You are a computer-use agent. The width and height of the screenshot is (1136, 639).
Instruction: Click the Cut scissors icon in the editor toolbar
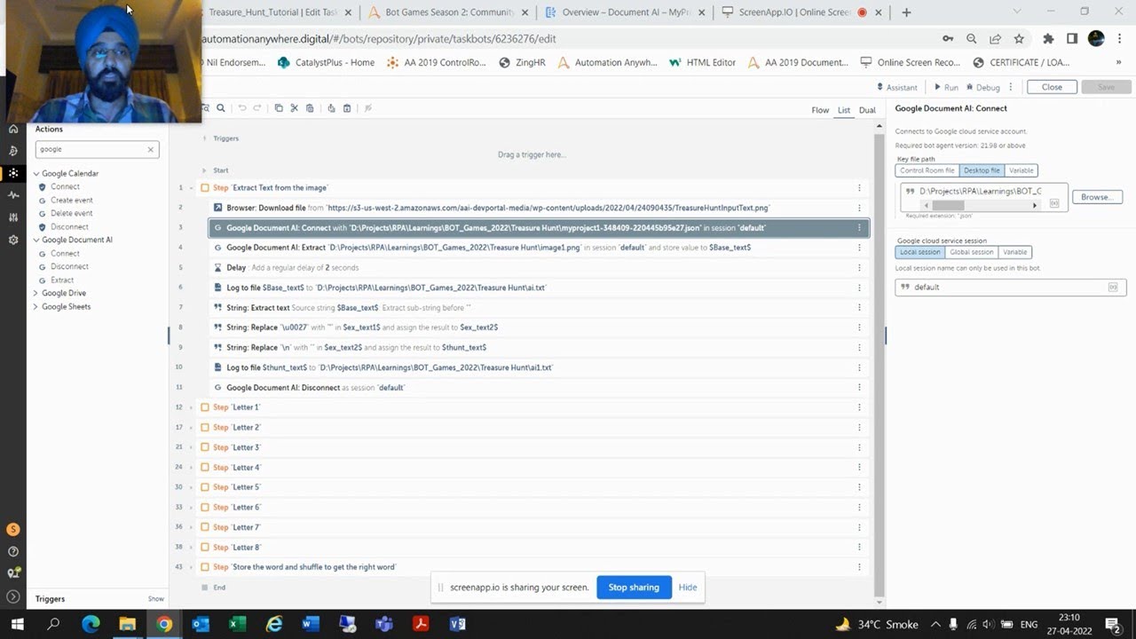point(294,108)
